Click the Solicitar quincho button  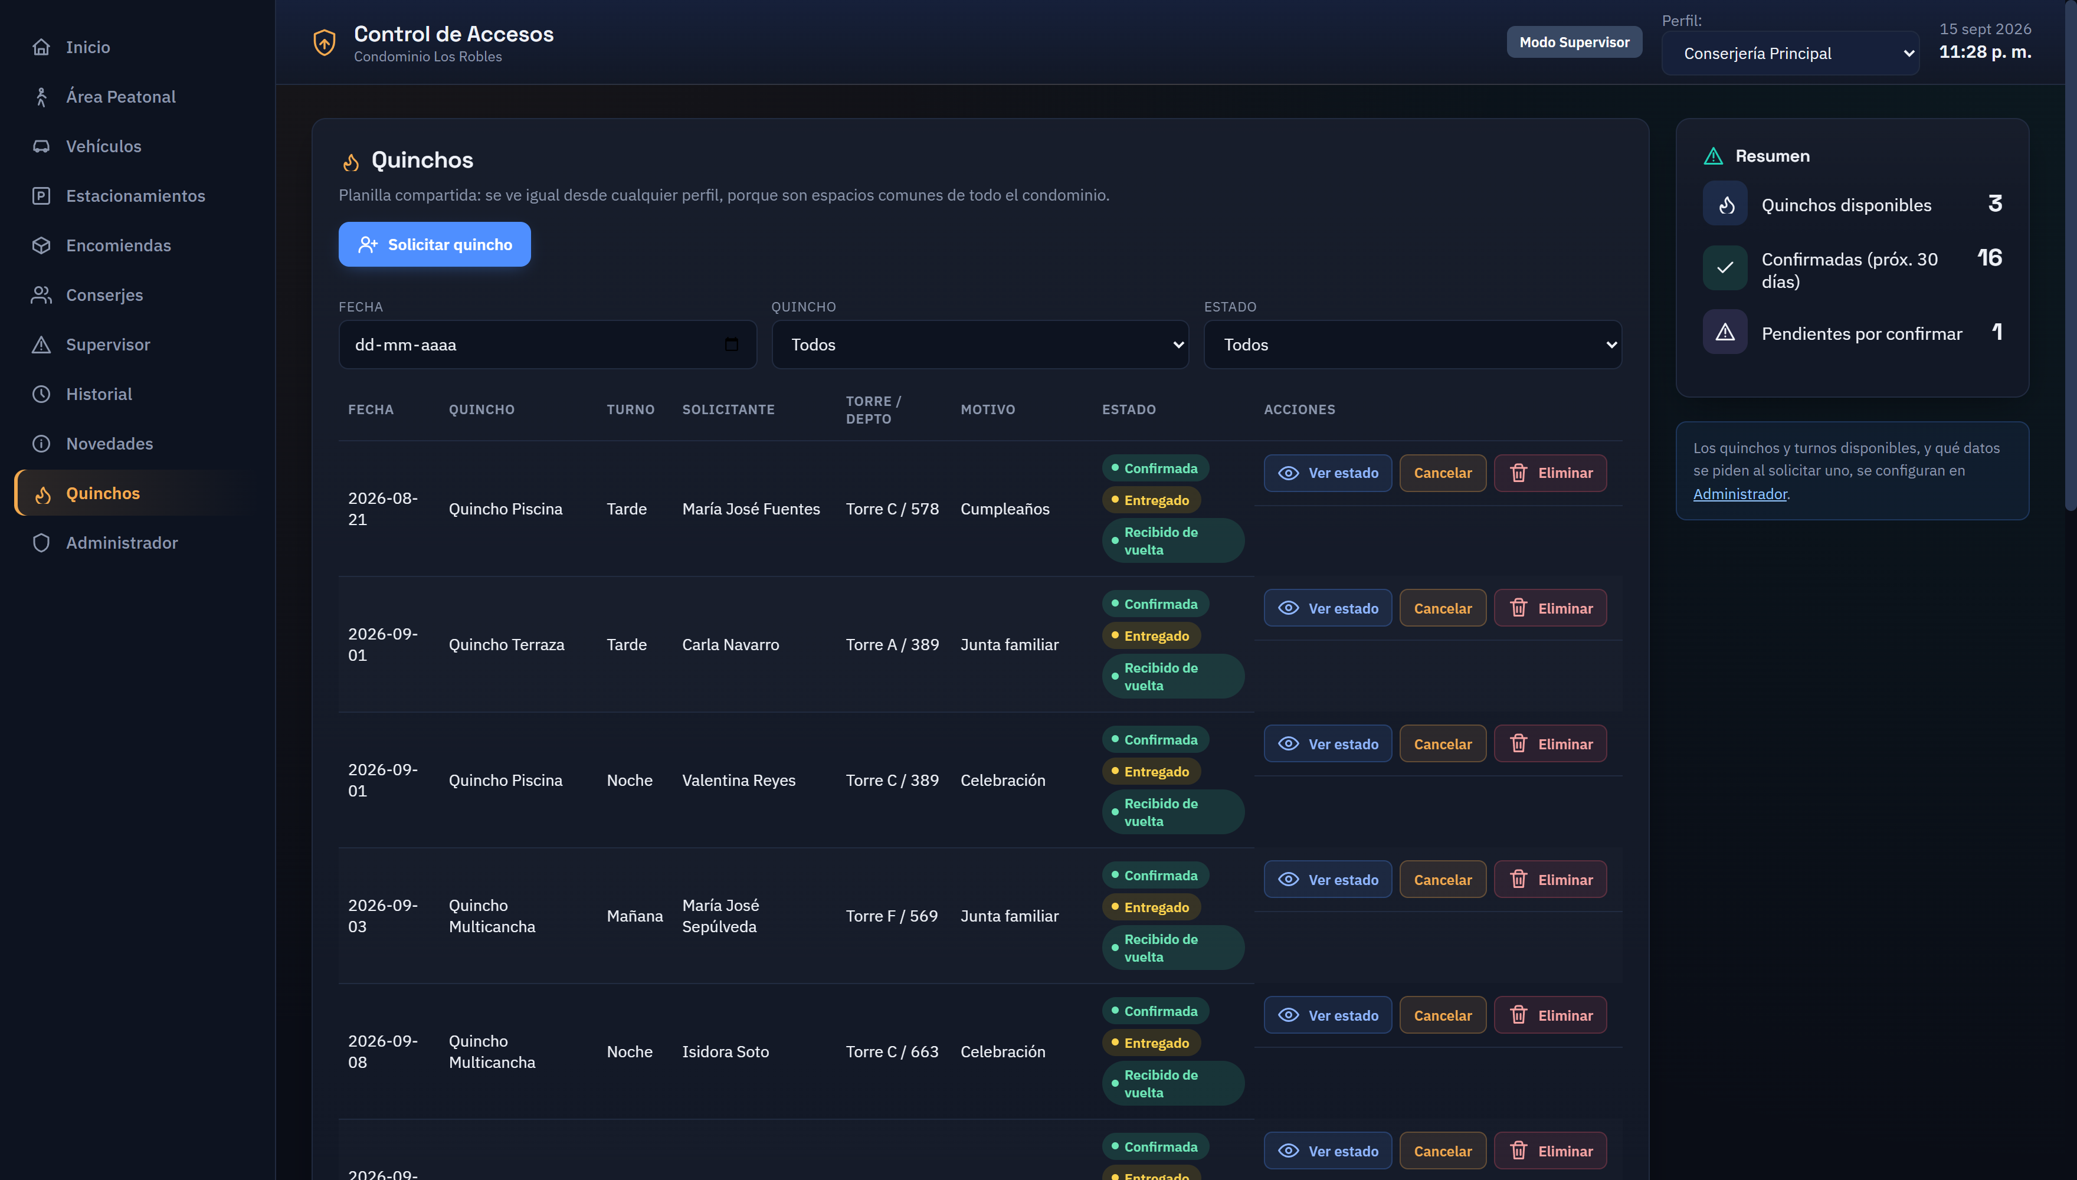click(x=434, y=244)
